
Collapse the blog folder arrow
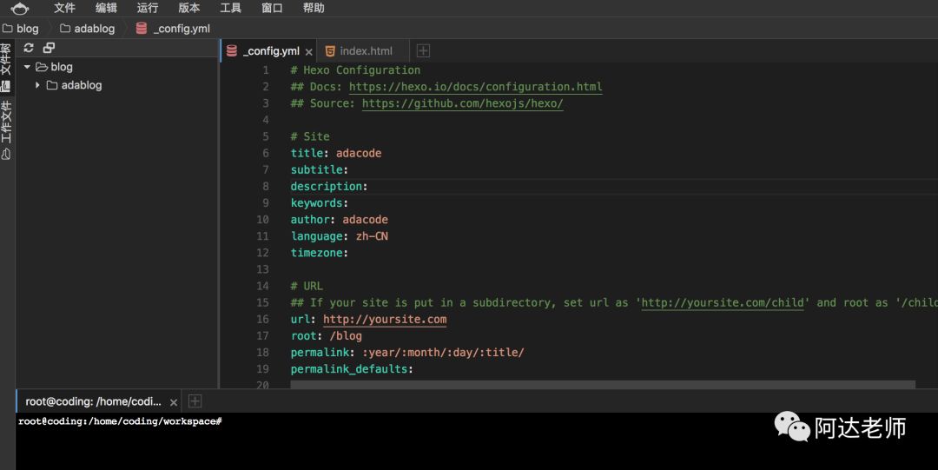[x=27, y=67]
